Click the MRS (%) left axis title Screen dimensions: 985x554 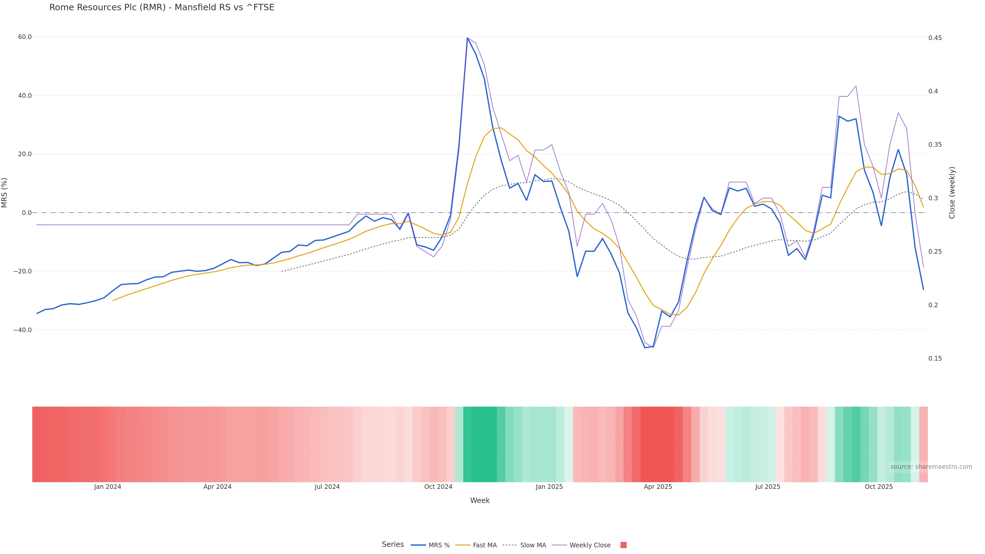point(5,193)
